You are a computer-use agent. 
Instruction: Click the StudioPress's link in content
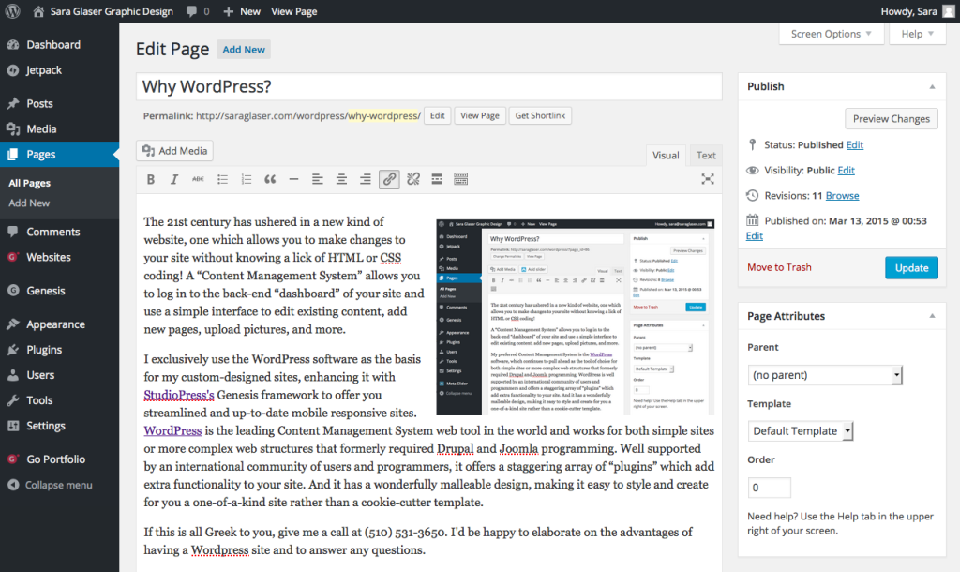(x=179, y=395)
